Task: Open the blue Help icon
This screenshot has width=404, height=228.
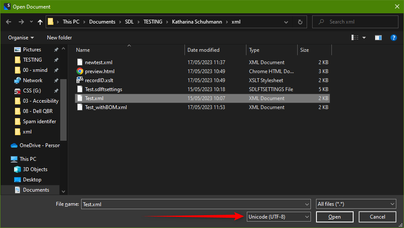Action: [393, 38]
